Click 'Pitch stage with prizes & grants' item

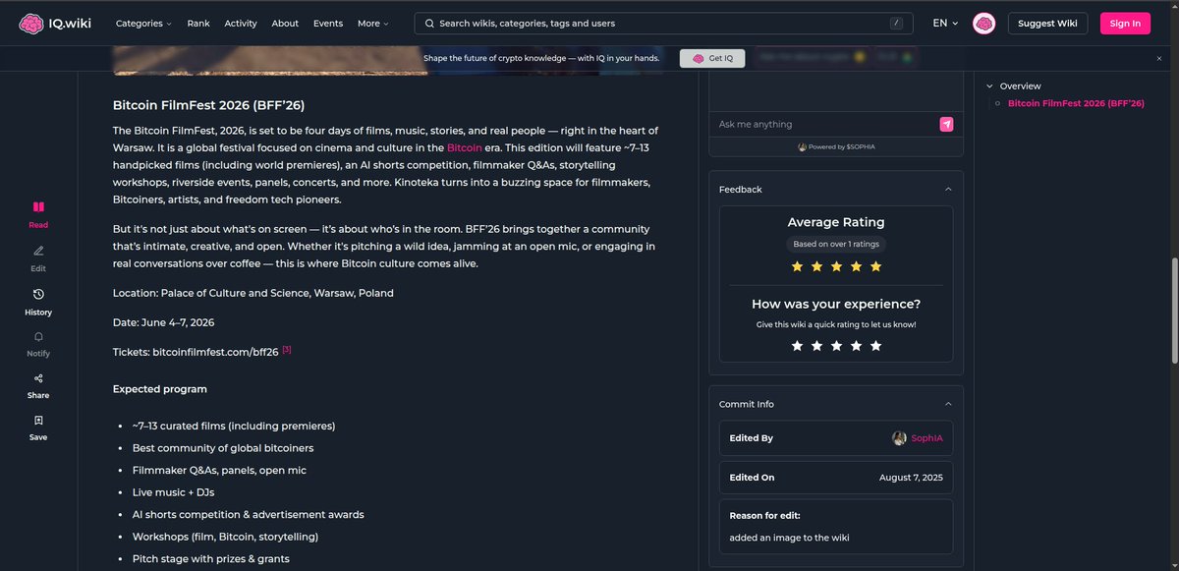click(x=211, y=559)
